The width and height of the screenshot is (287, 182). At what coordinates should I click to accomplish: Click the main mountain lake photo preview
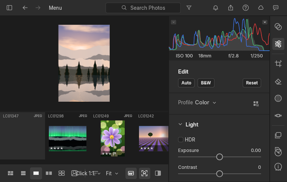(x=84, y=63)
